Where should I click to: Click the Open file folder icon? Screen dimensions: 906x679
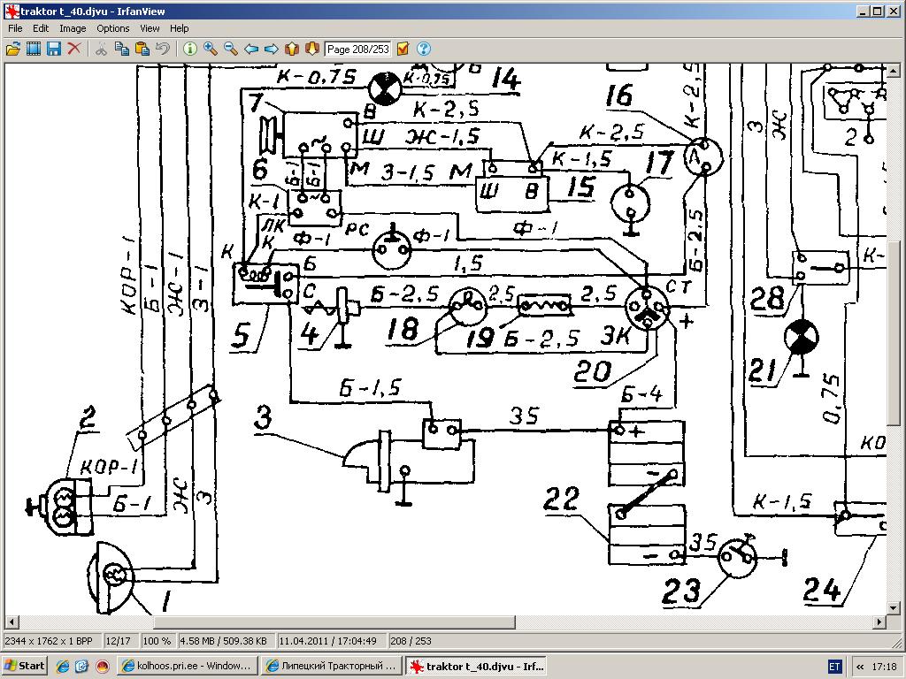13,49
